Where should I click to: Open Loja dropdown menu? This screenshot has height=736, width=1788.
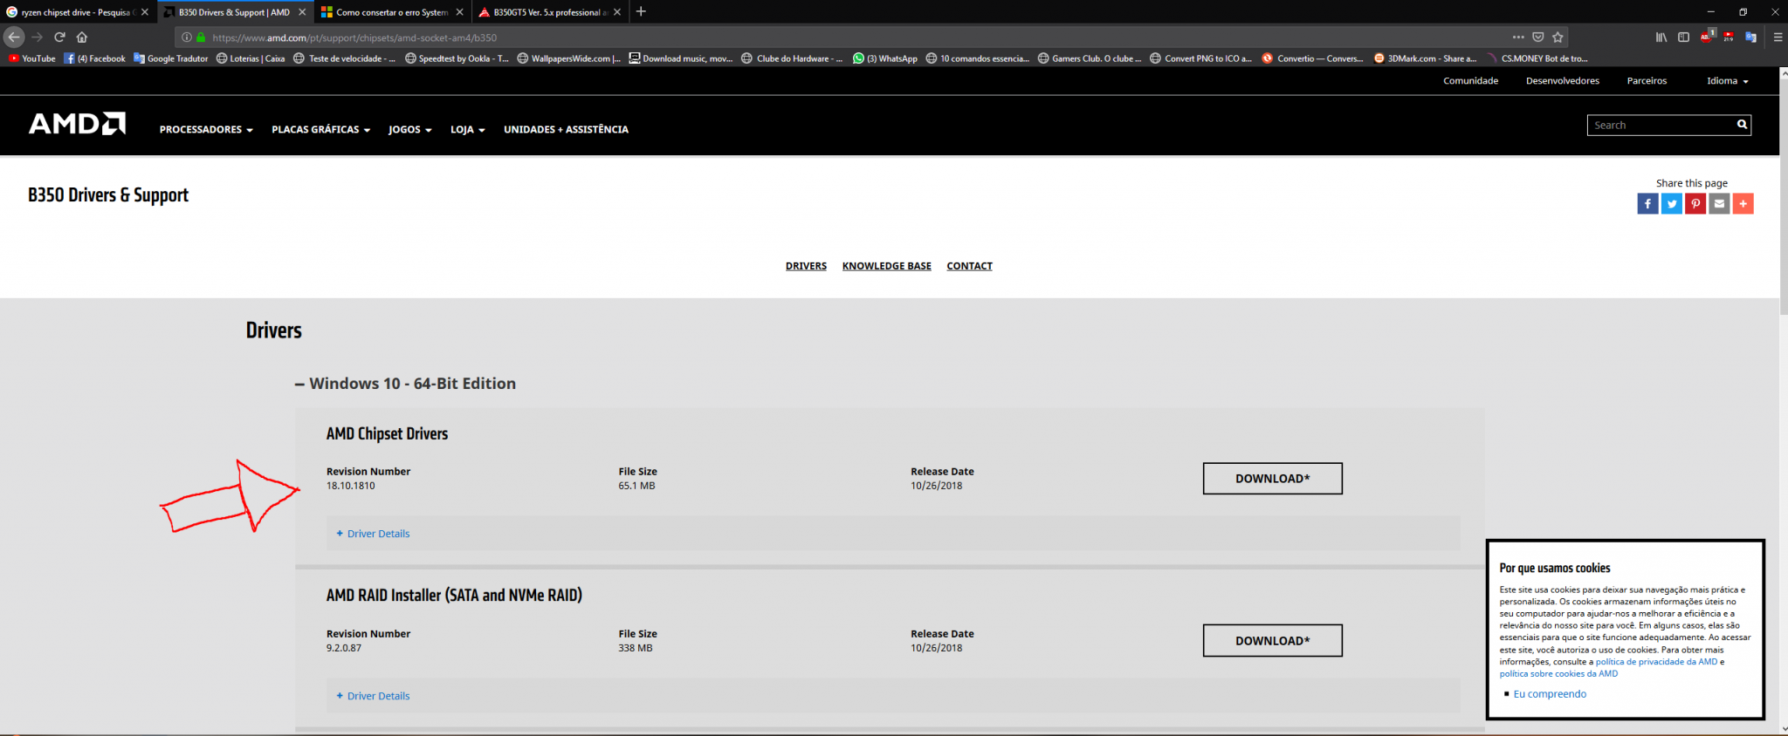tap(468, 129)
